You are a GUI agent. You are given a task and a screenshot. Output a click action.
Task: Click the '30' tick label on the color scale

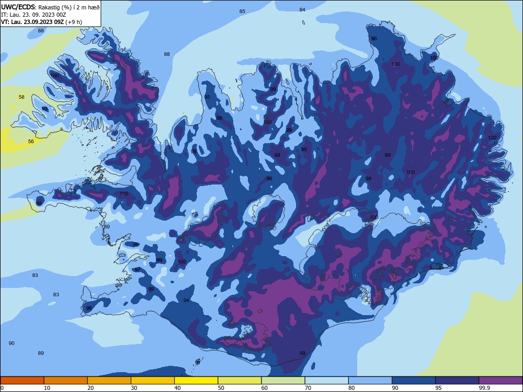[x=134, y=388]
